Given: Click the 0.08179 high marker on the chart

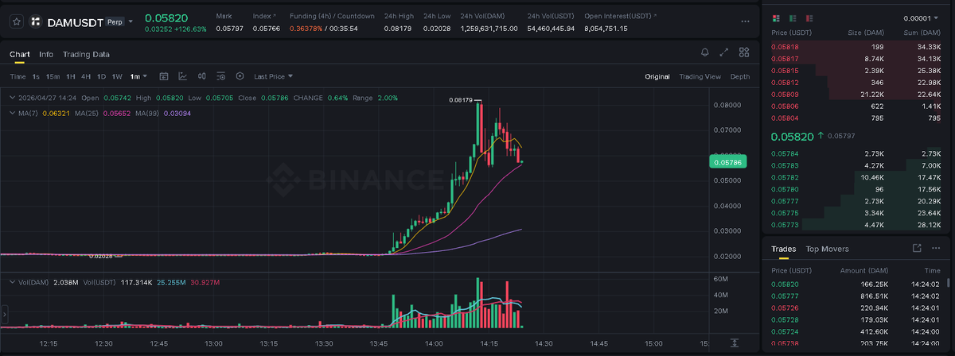Looking at the screenshot, I should pyautogui.click(x=461, y=100).
